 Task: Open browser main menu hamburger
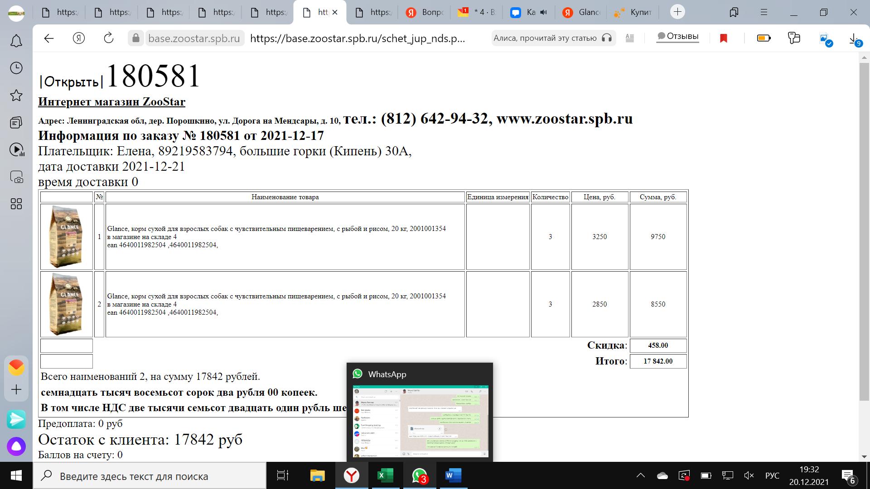764,12
